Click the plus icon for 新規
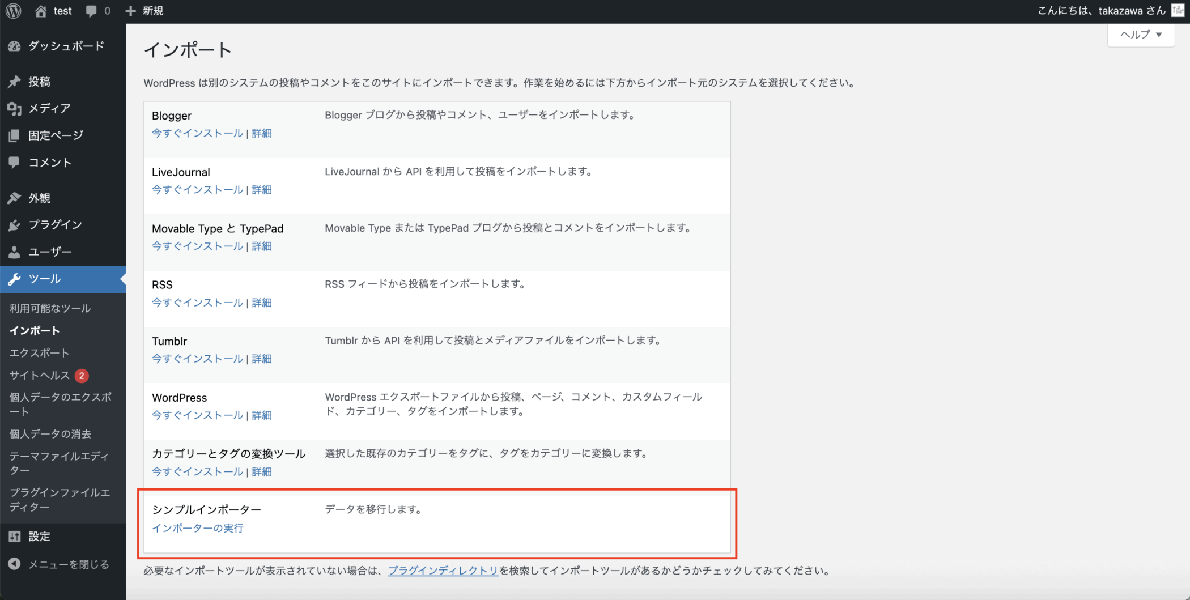Image resolution: width=1190 pixels, height=600 pixels. point(131,11)
